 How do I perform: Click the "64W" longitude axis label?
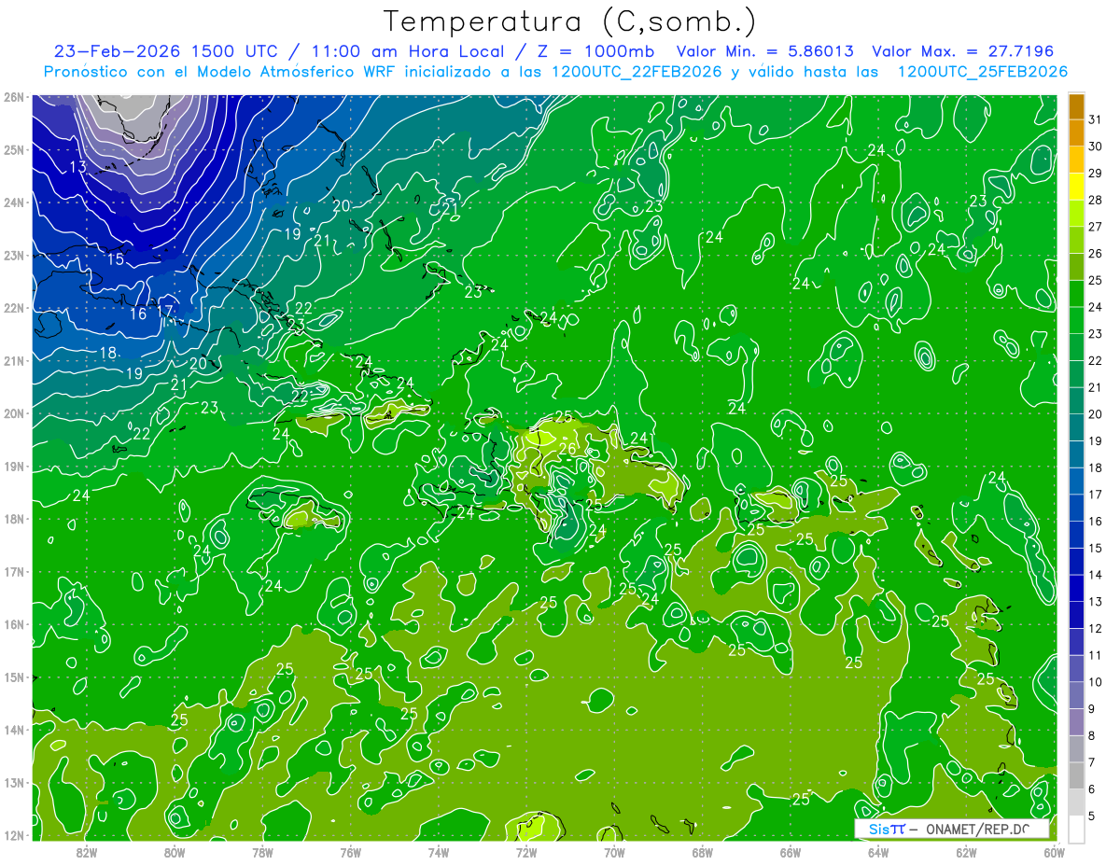click(x=877, y=852)
